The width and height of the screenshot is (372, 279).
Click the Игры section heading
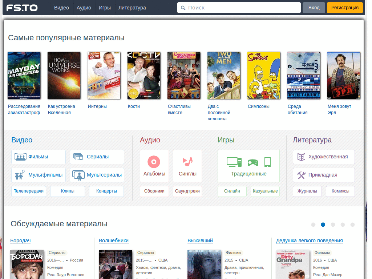tap(226, 140)
